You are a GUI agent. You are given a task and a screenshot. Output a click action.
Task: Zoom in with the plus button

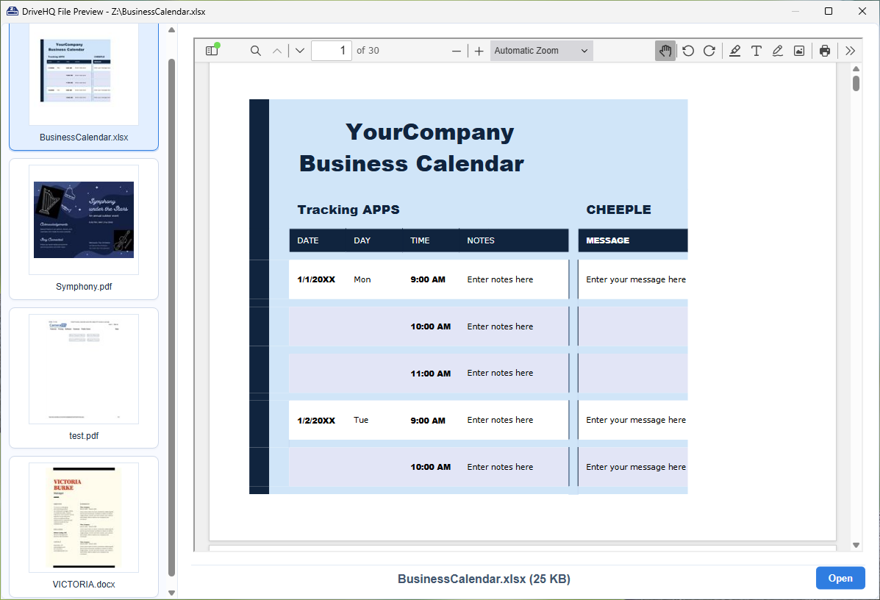point(479,51)
